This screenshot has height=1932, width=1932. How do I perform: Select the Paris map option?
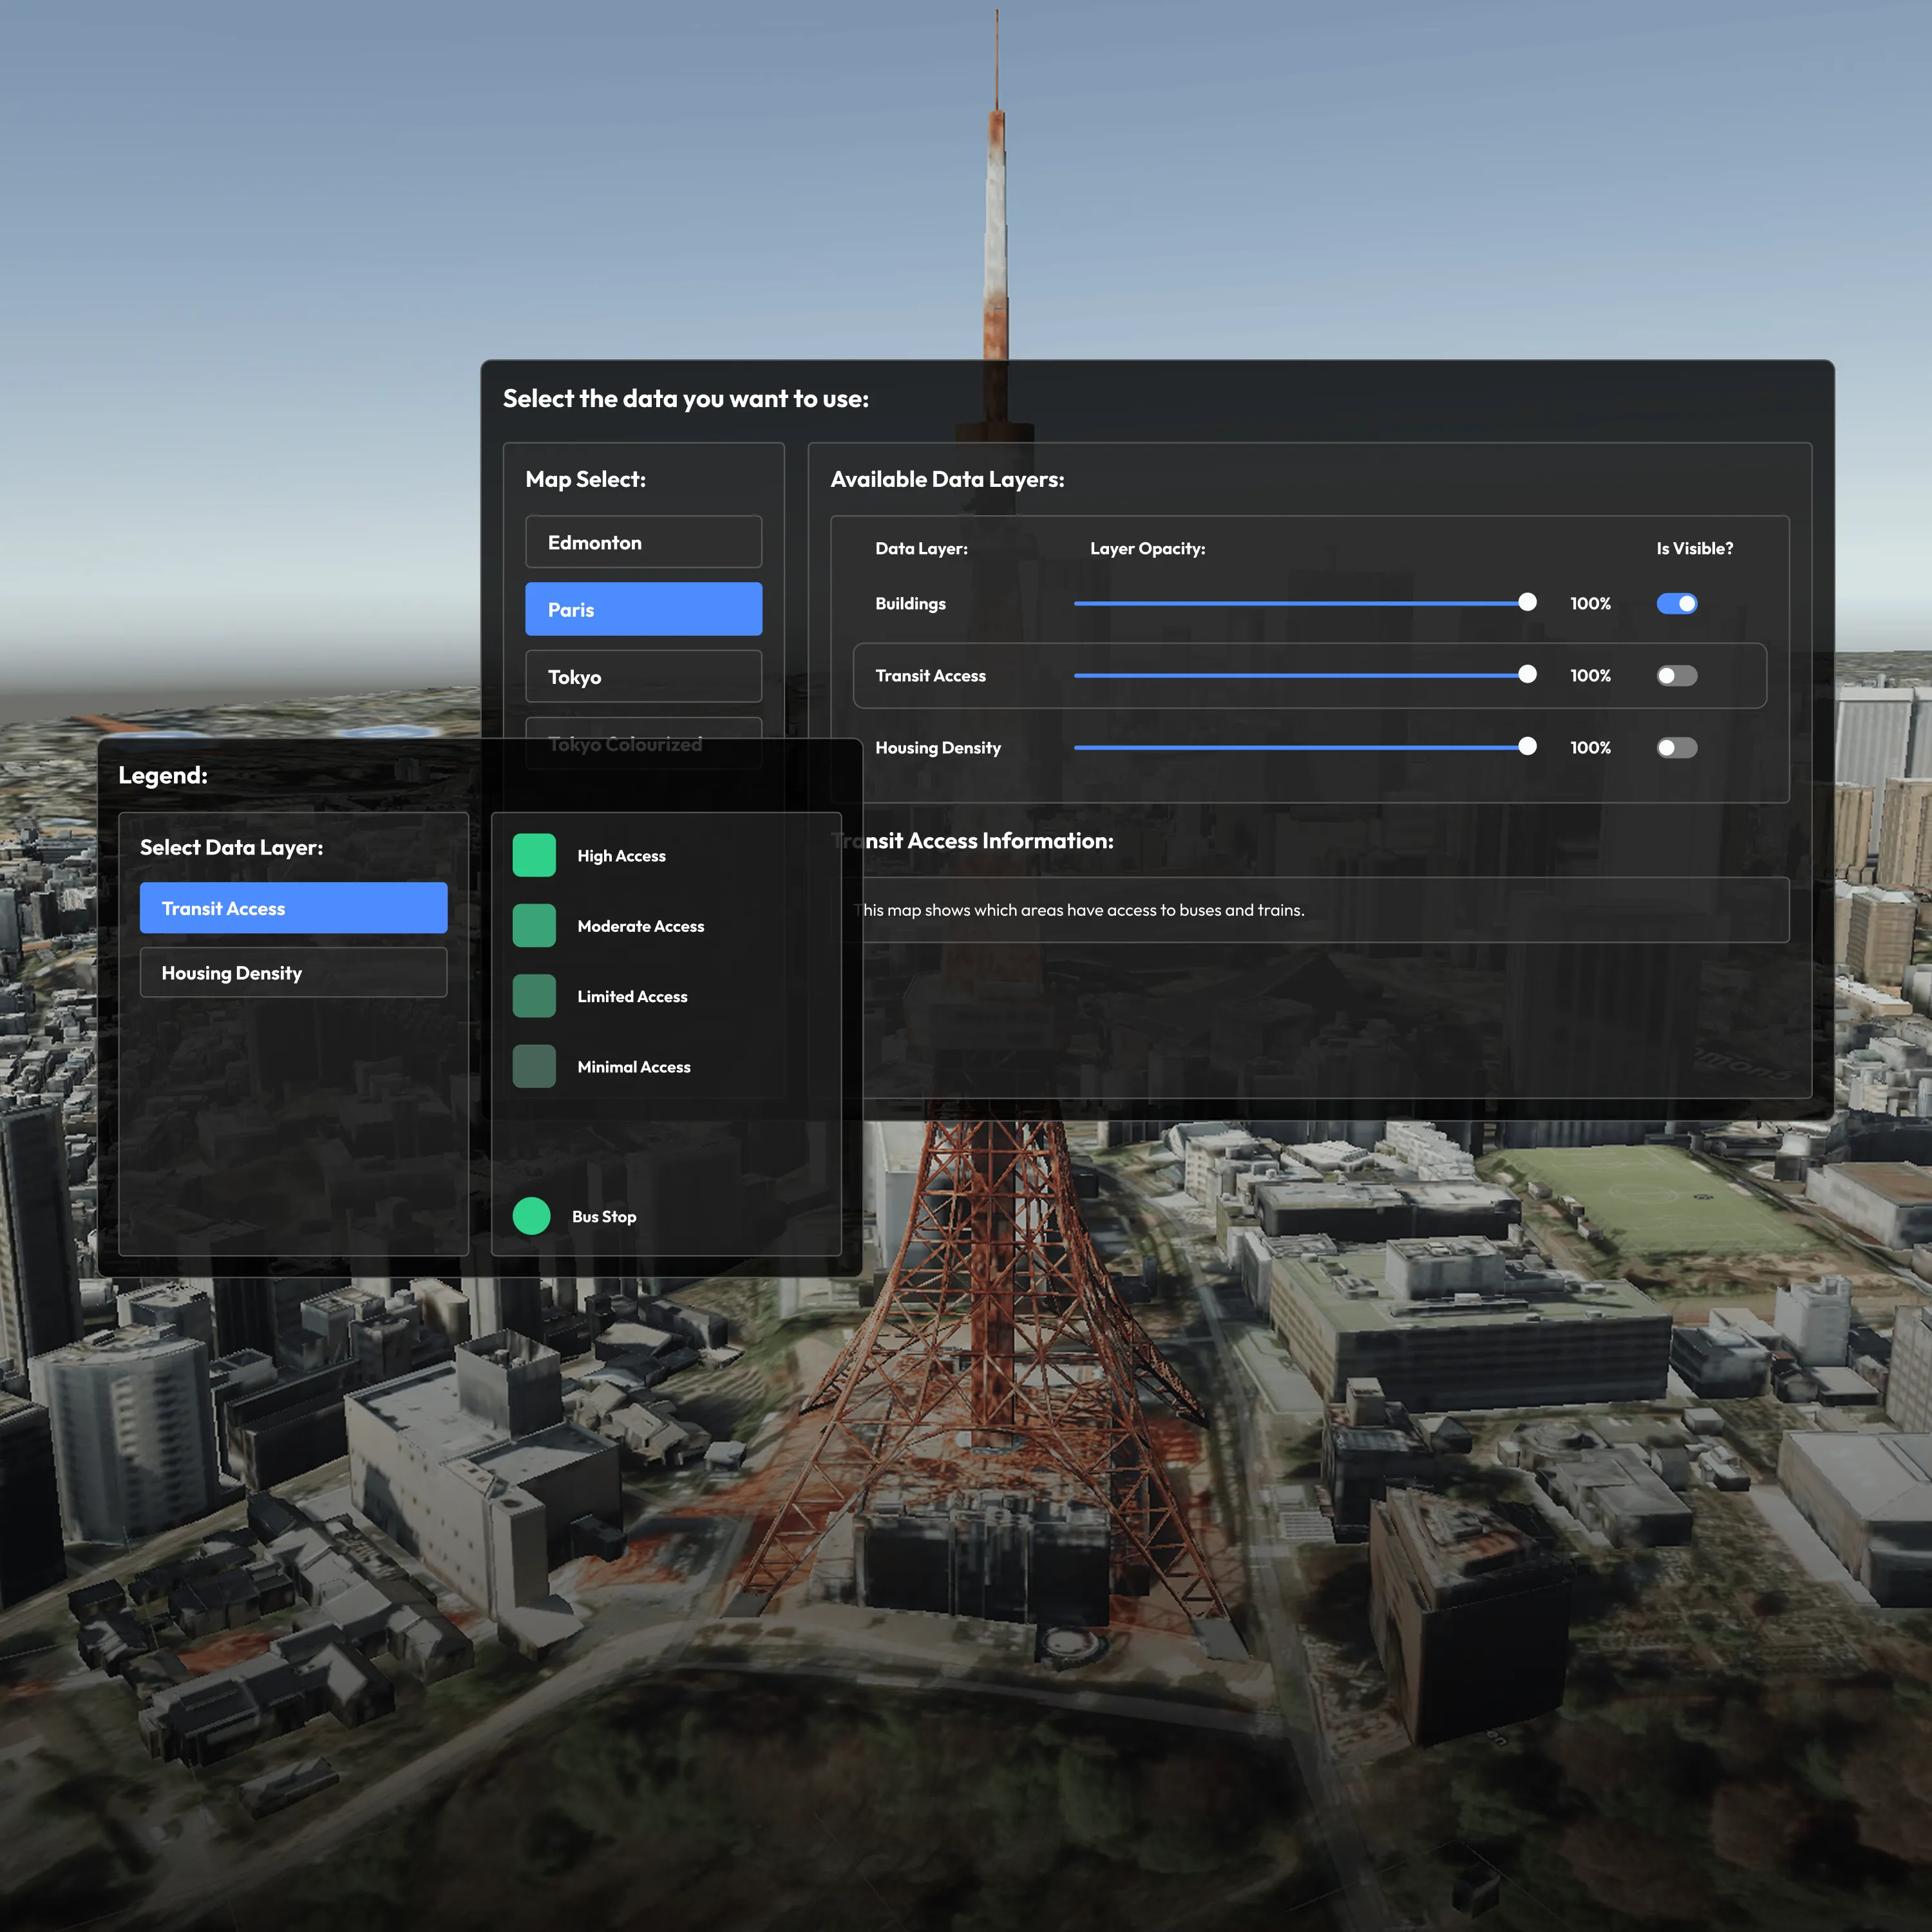point(643,609)
